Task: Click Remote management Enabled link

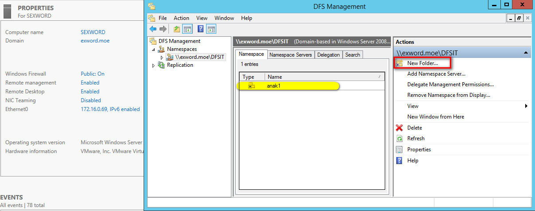Action: pos(90,83)
